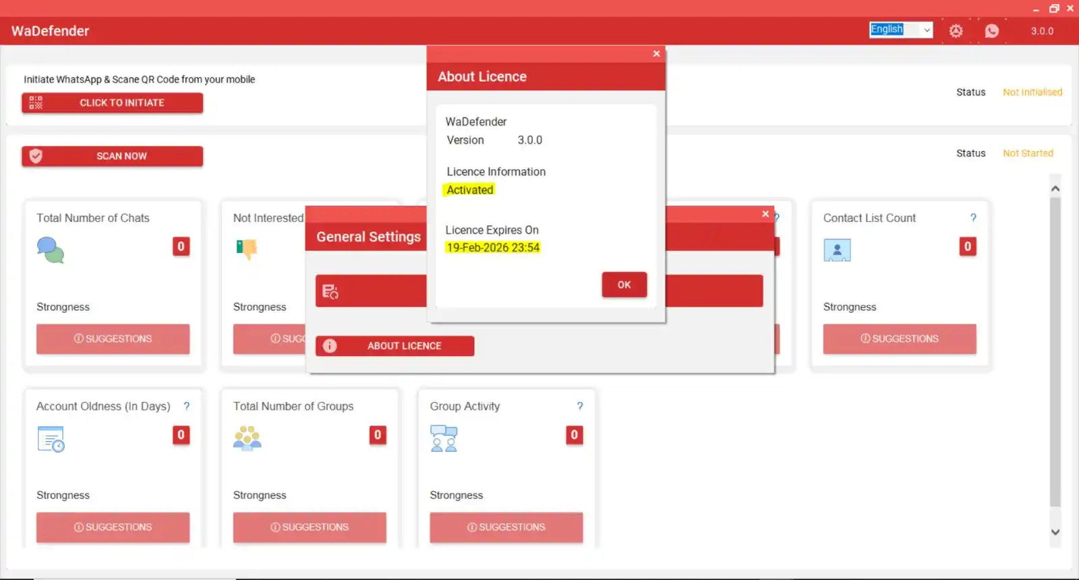
Task: Click the contact person icon in Contact List Count
Action: click(837, 250)
